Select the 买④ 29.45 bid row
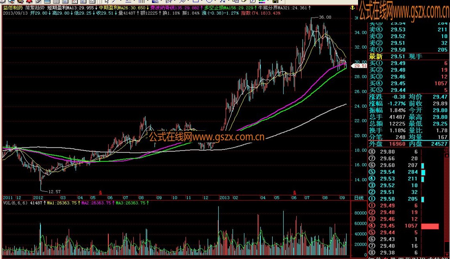450x259 pixels. coord(408,83)
